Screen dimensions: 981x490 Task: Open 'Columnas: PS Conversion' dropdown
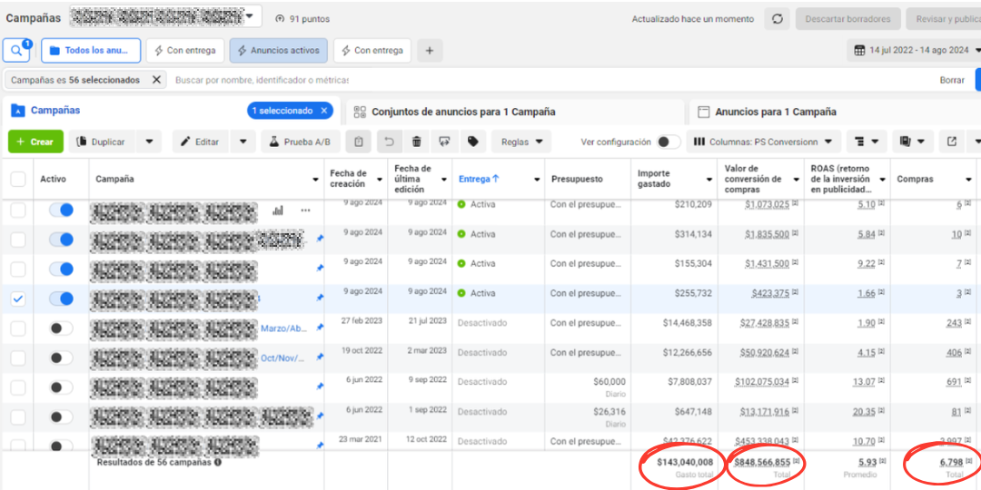pyautogui.click(x=763, y=142)
